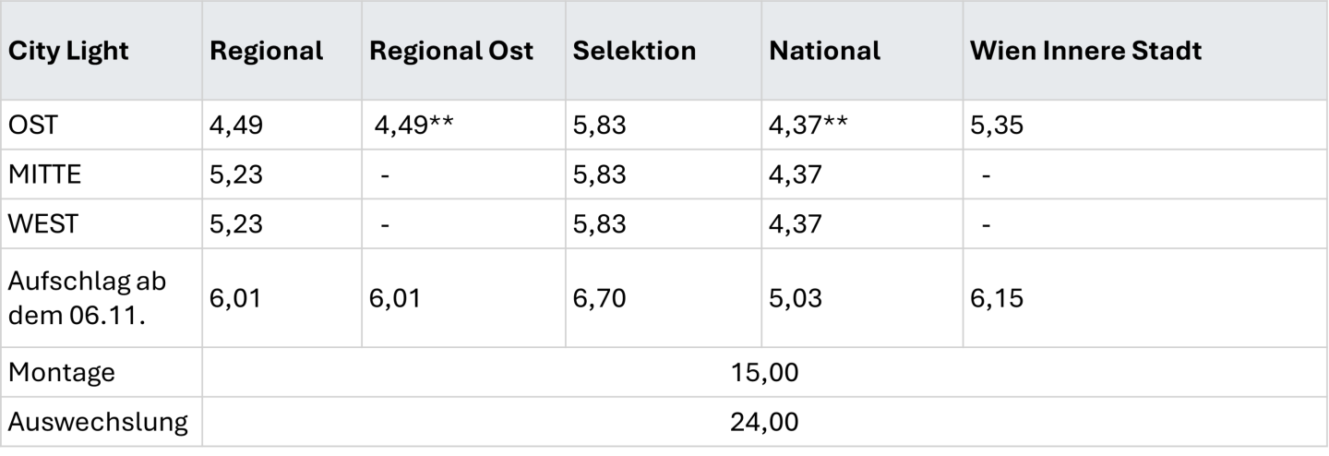Click the Regional column header
The image size is (1329, 456).
pos(267,51)
